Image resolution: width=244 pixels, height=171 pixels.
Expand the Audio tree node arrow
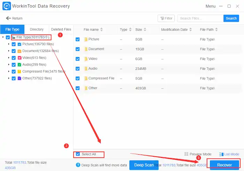coord(9,65)
